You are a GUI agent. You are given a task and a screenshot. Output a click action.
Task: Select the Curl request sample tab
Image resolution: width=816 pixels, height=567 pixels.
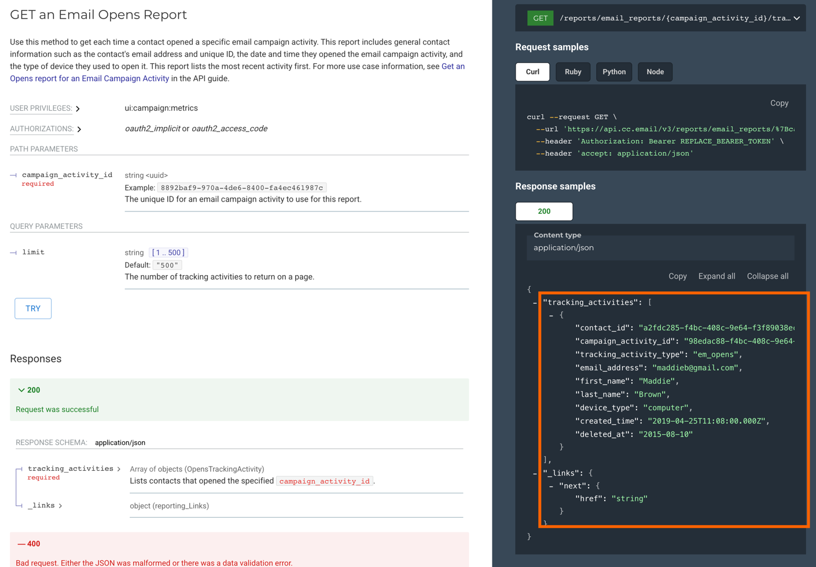(532, 72)
